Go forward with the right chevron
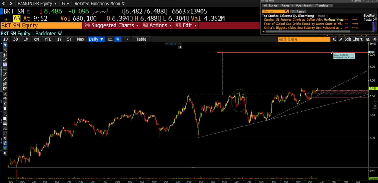Screen dimensions: 378x183 pos(11,3)
